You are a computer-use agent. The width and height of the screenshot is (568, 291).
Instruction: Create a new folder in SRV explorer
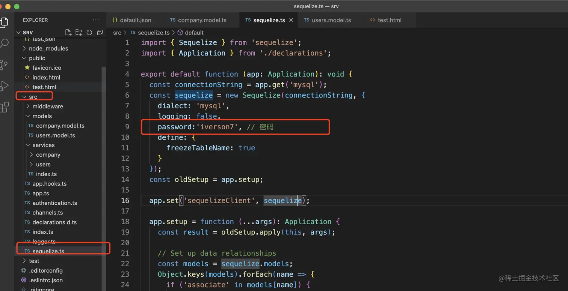point(79,33)
